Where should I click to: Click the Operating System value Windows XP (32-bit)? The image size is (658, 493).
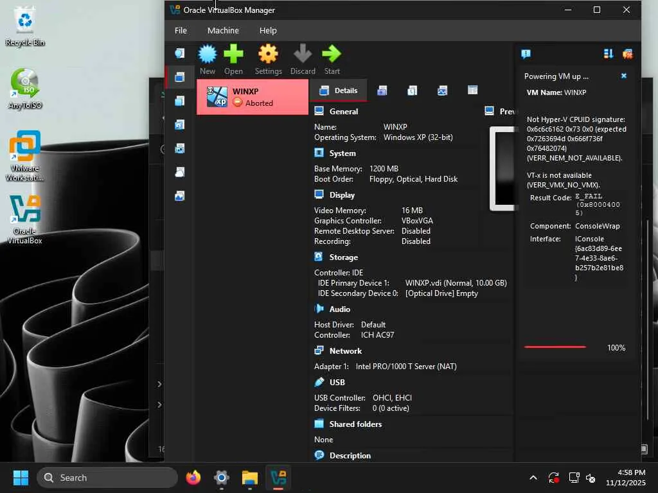click(418, 137)
